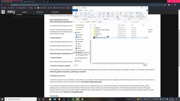The height and width of the screenshot is (101, 180).
Task: Click the Rename icon in the ribbon
Action: click(x=112, y=14)
